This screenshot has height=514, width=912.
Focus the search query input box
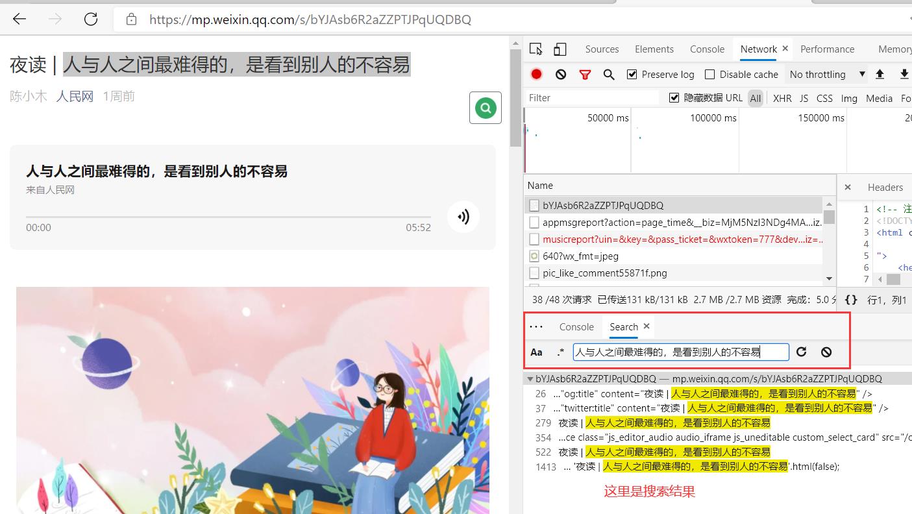tap(681, 352)
